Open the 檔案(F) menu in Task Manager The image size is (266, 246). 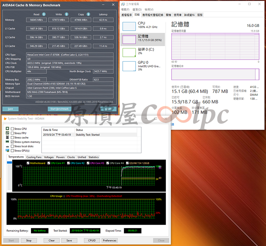coord(125,10)
